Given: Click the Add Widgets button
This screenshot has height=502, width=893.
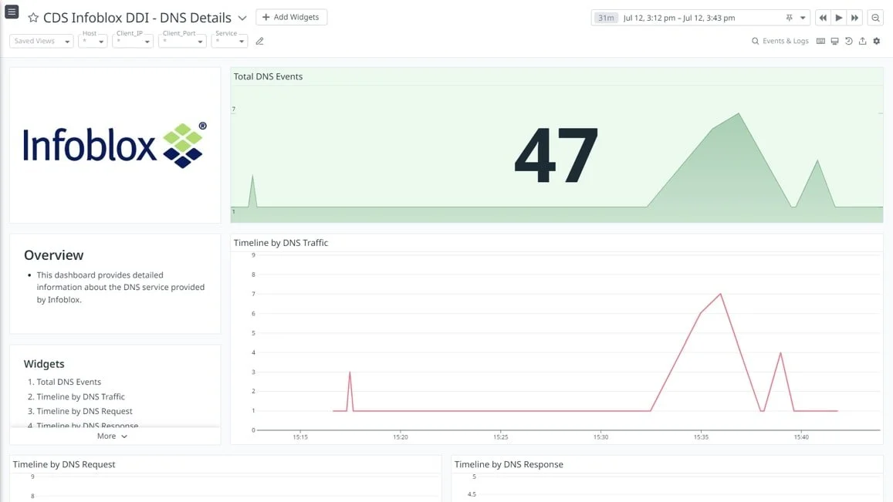Looking at the screenshot, I should point(291,16).
